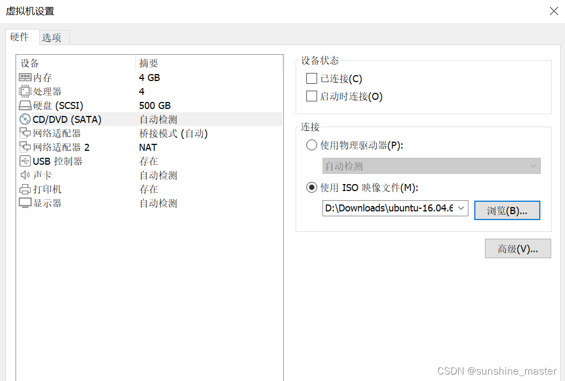Enable the 已连接(C) checkbox
Viewport: 565px width, 381px height.
[x=311, y=78]
